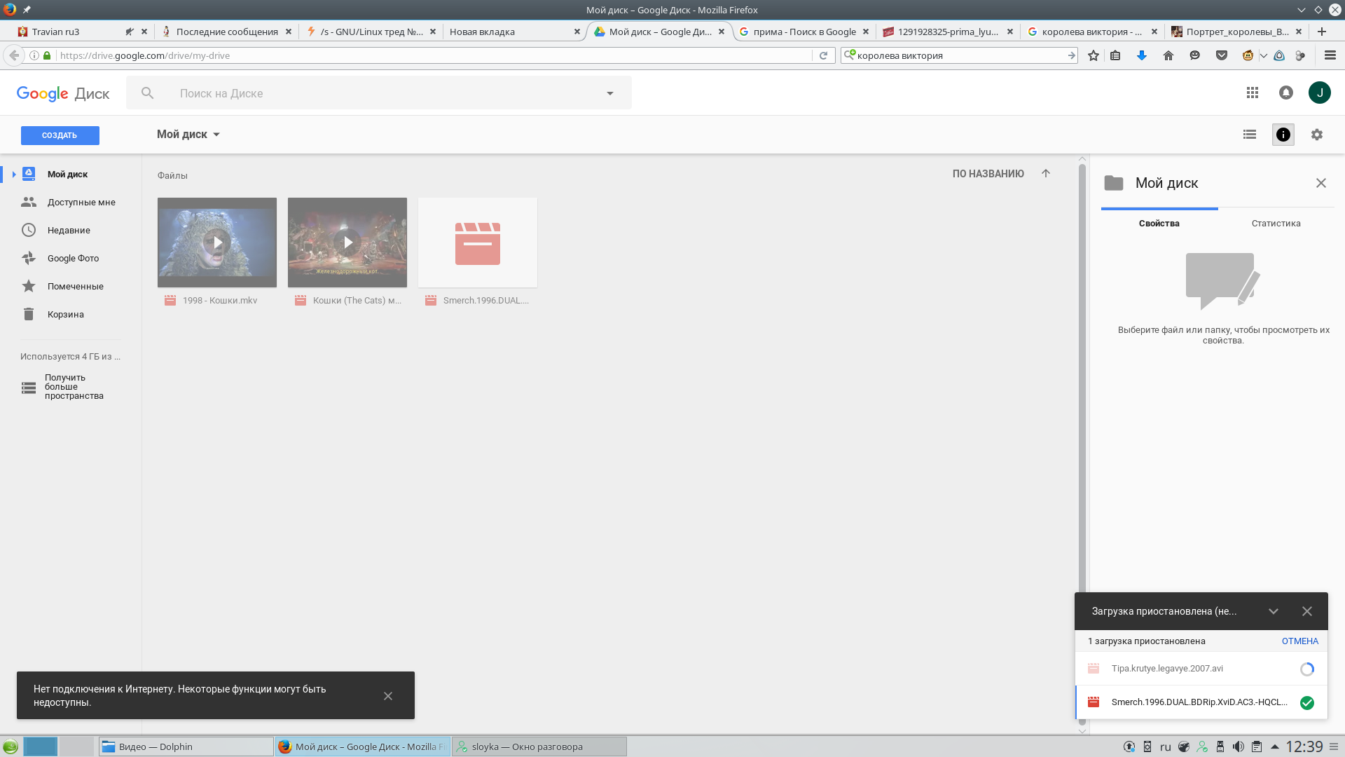
Task: Collapse the upload status panel
Action: [x=1274, y=611]
